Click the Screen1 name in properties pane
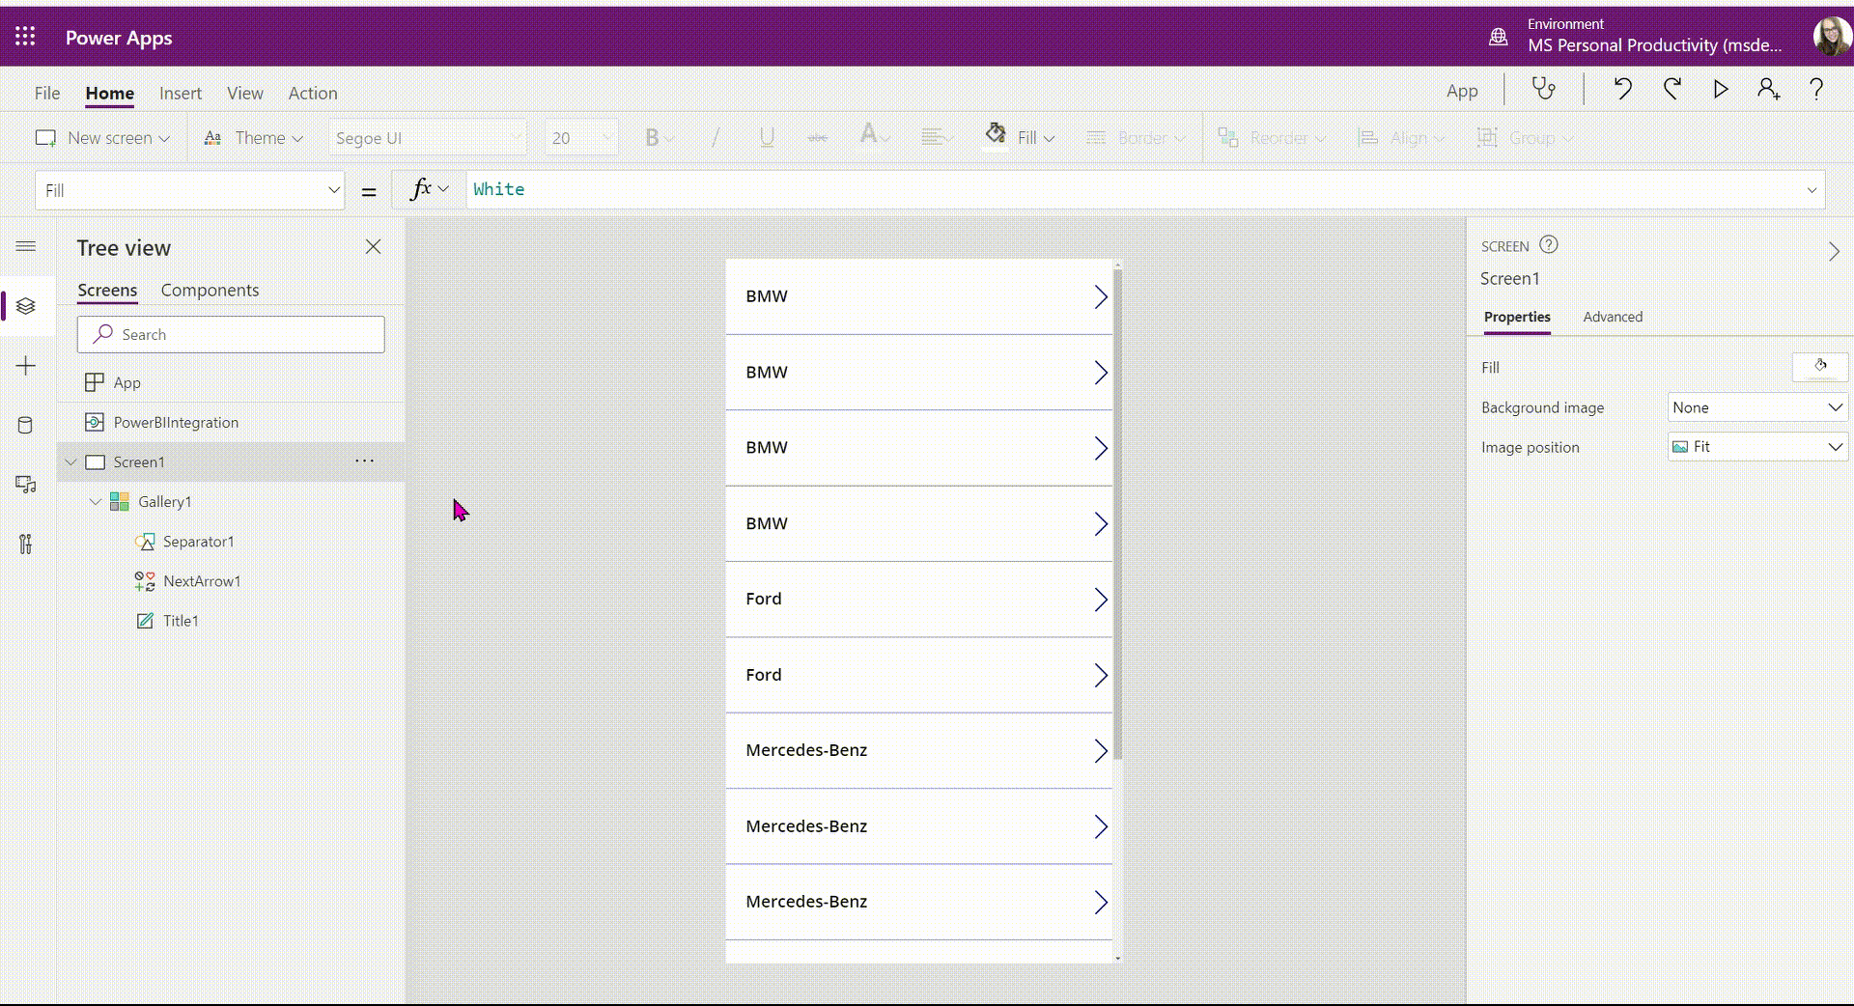This screenshot has width=1854, height=1006. click(x=1510, y=278)
